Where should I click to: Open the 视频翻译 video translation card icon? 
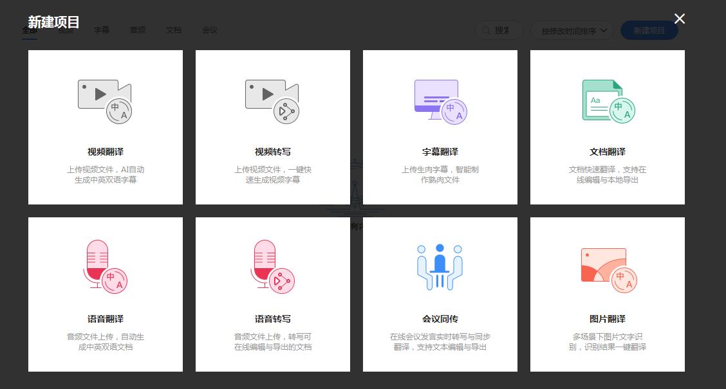coord(105,100)
